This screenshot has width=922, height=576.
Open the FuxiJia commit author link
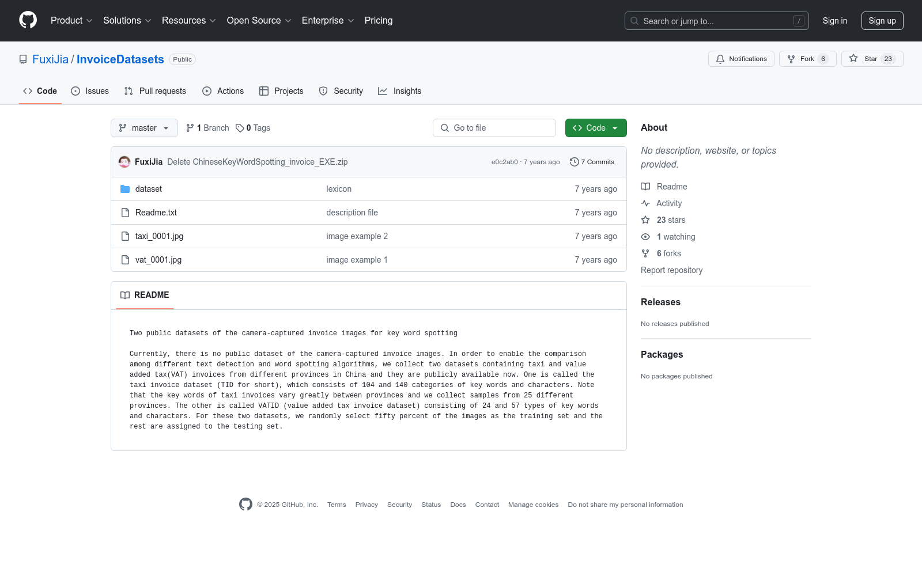pyautogui.click(x=149, y=162)
